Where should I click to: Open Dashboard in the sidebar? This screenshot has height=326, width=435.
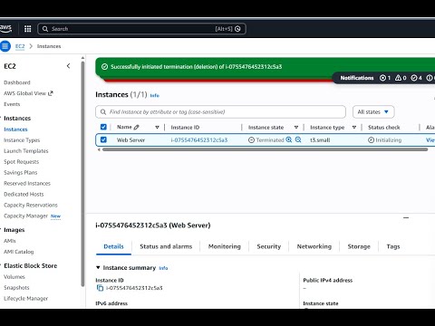[x=17, y=82]
